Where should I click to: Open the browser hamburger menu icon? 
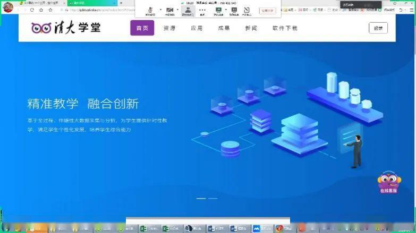pos(412,10)
